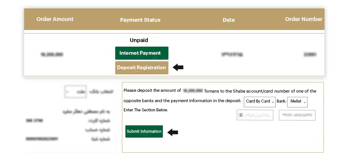Screen dimensions: 349x163
Task: Click the blurred order number value in the row
Action: coord(310,54)
